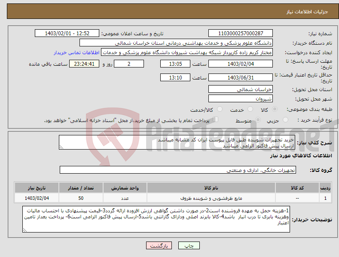The height and width of the screenshot is (257, 339).
Task: Click the buyer notes text area
Action: 156,219
